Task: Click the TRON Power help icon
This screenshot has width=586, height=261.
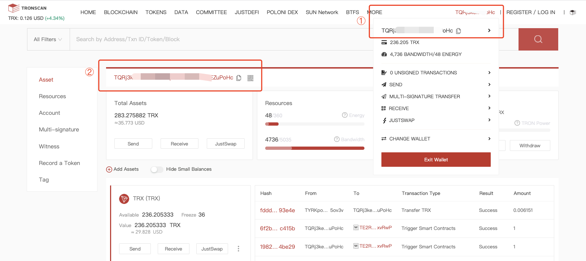Action: pyautogui.click(x=517, y=123)
